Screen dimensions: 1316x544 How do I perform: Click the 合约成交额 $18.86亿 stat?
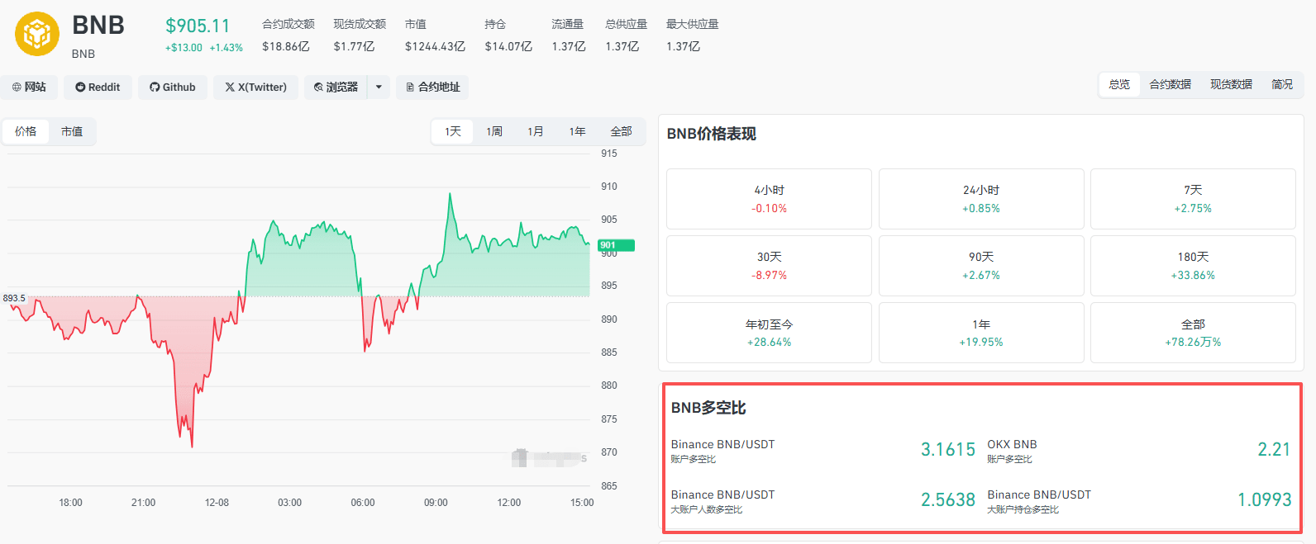pos(288,35)
